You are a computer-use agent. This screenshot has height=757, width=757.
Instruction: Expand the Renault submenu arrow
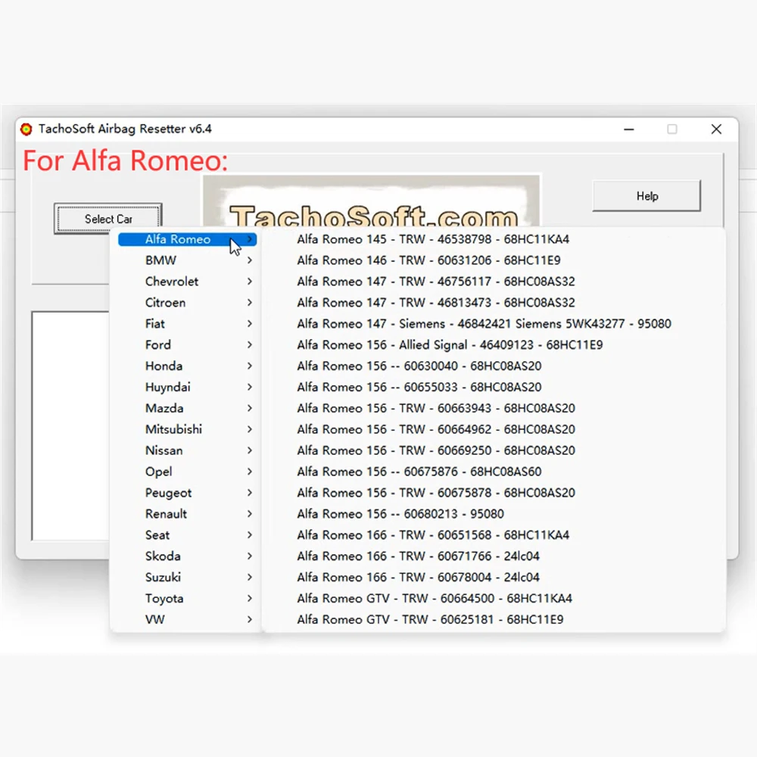[250, 514]
